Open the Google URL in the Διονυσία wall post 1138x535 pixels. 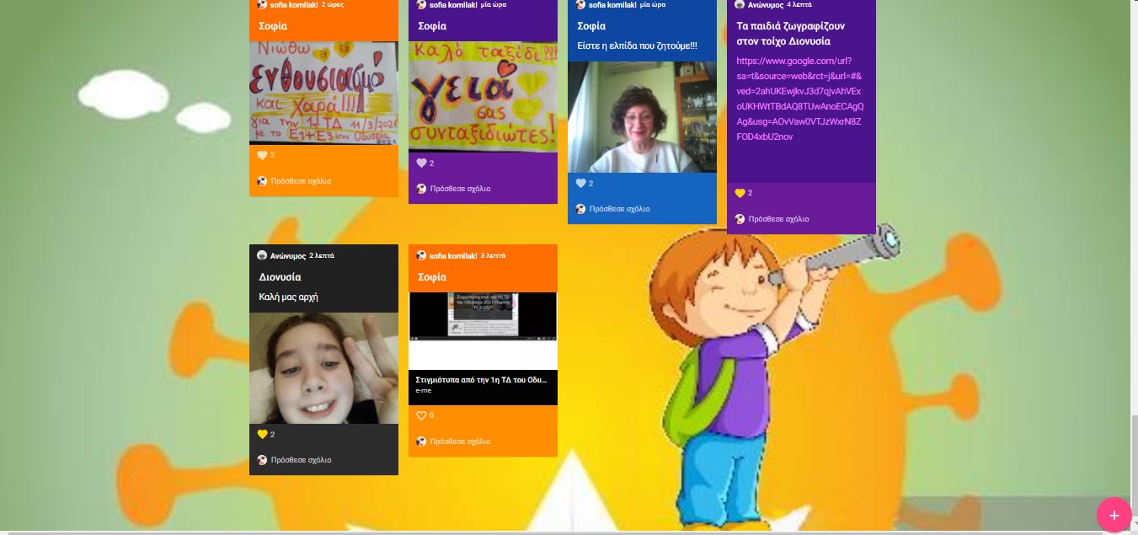coord(799,99)
